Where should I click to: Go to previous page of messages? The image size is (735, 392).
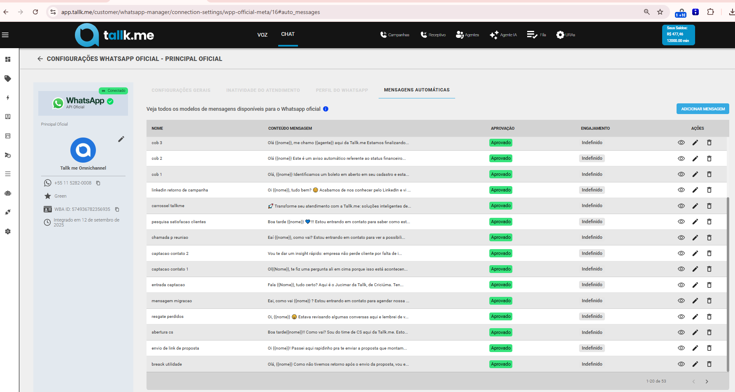coord(693,381)
